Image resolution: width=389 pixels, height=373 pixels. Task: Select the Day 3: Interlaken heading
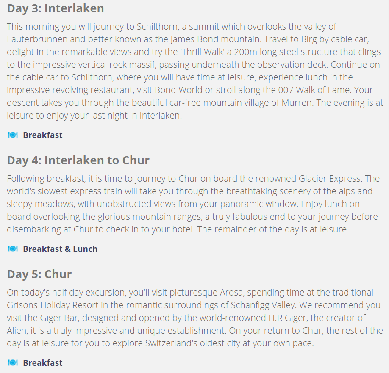pos(56,8)
